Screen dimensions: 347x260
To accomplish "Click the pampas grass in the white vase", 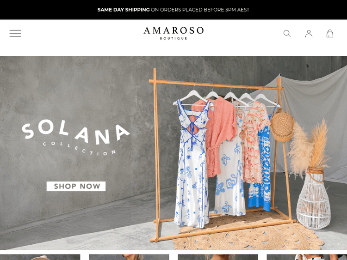I will click(x=310, y=148).
